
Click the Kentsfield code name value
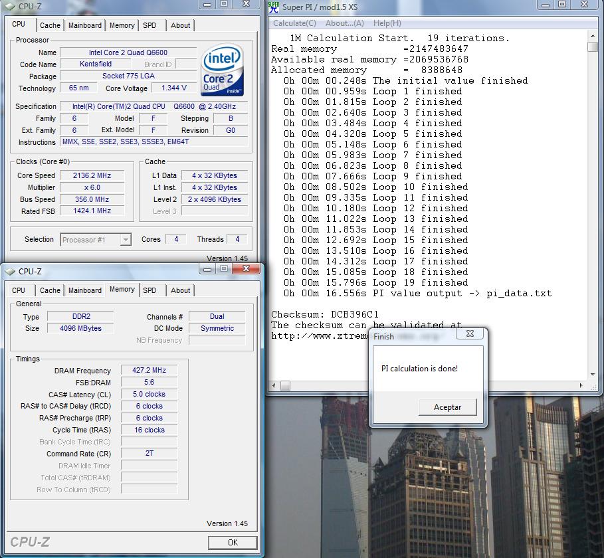coord(96,64)
